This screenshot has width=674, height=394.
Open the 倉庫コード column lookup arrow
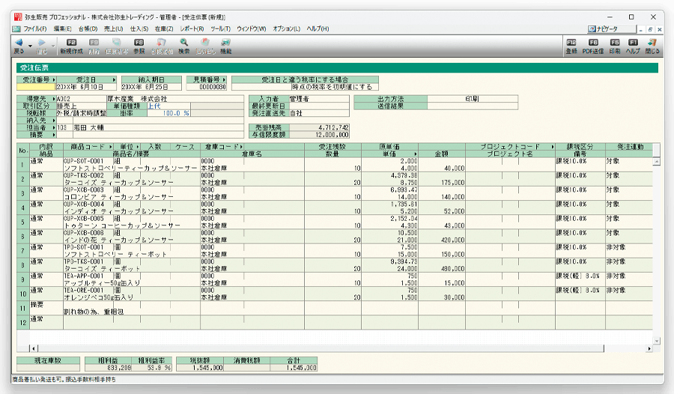point(241,147)
